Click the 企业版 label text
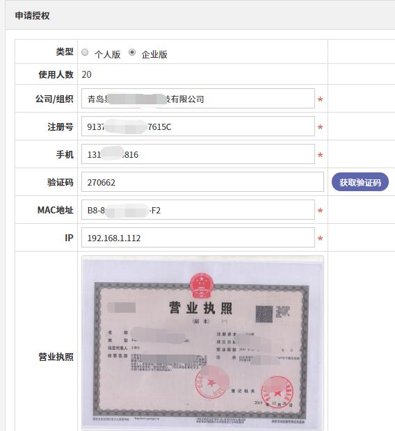Image resolution: width=395 pixels, height=431 pixels. click(154, 54)
